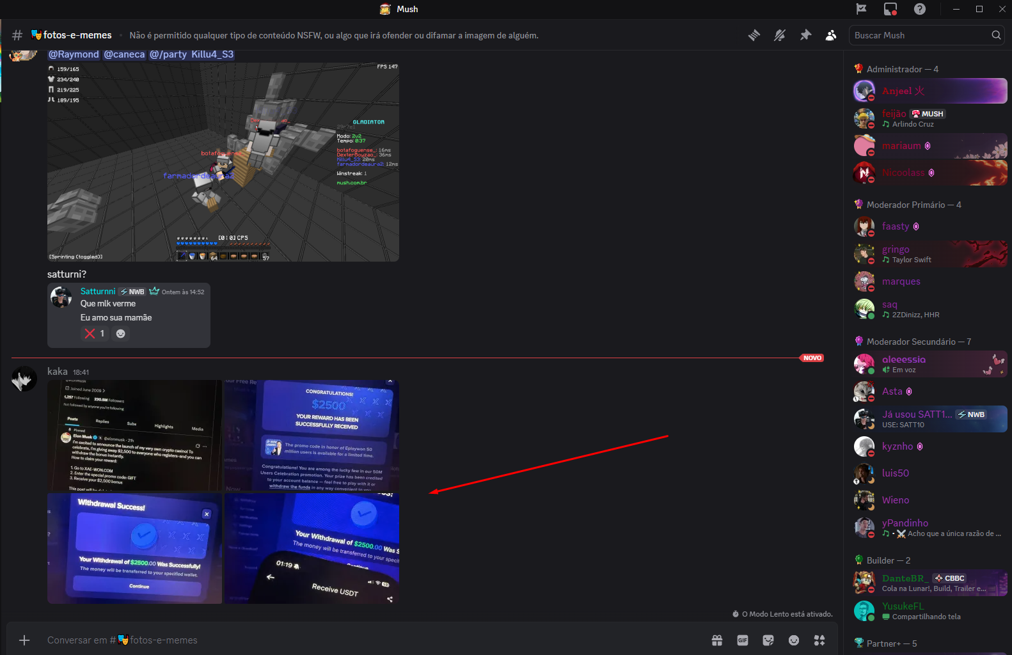Viewport: 1012px width, 655px height.
Task: Click the hash channel icon
Action: pos(17,35)
